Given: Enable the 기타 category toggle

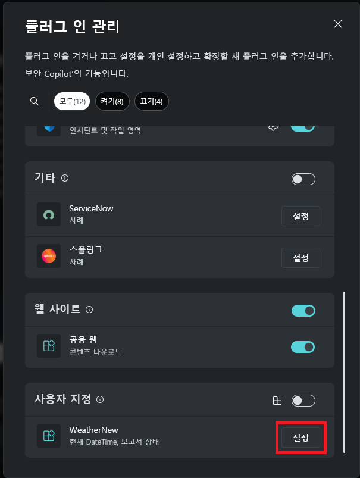Looking at the screenshot, I should (303, 179).
